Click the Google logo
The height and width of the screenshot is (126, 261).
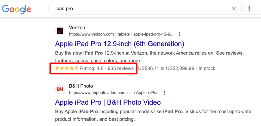click(x=16, y=9)
